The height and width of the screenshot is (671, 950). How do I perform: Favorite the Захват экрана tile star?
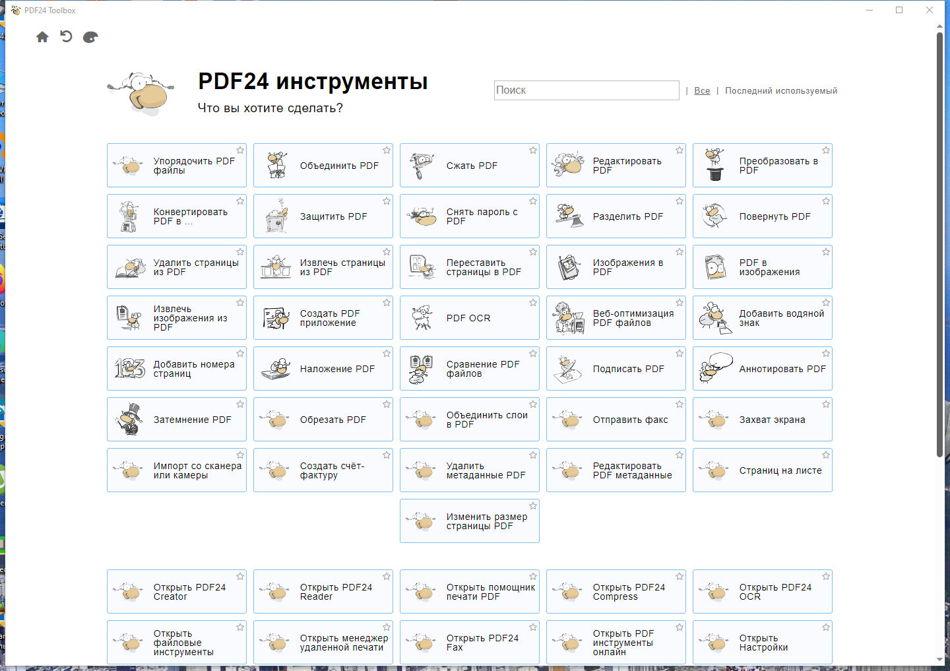point(826,404)
